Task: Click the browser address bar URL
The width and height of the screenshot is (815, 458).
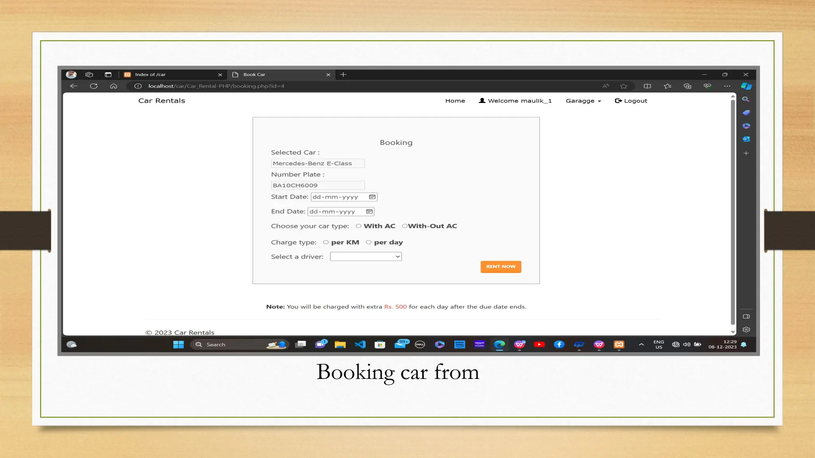Action: click(216, 86)
